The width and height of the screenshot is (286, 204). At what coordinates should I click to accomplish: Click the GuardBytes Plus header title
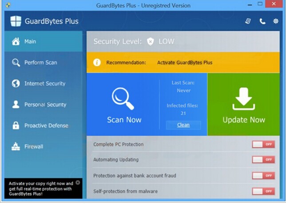click(52, 21)
